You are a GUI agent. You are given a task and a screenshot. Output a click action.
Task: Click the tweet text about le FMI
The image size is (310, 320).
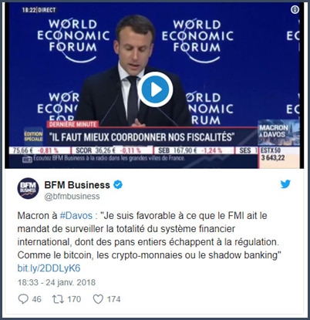coord(149,235)
